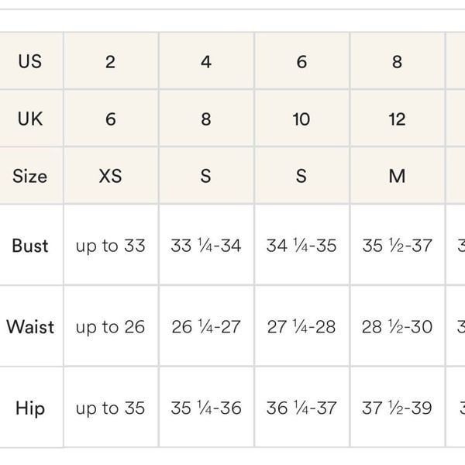This screenshot has height=465, width=465.
Task: Select the Bust row label
Action: 31,245
